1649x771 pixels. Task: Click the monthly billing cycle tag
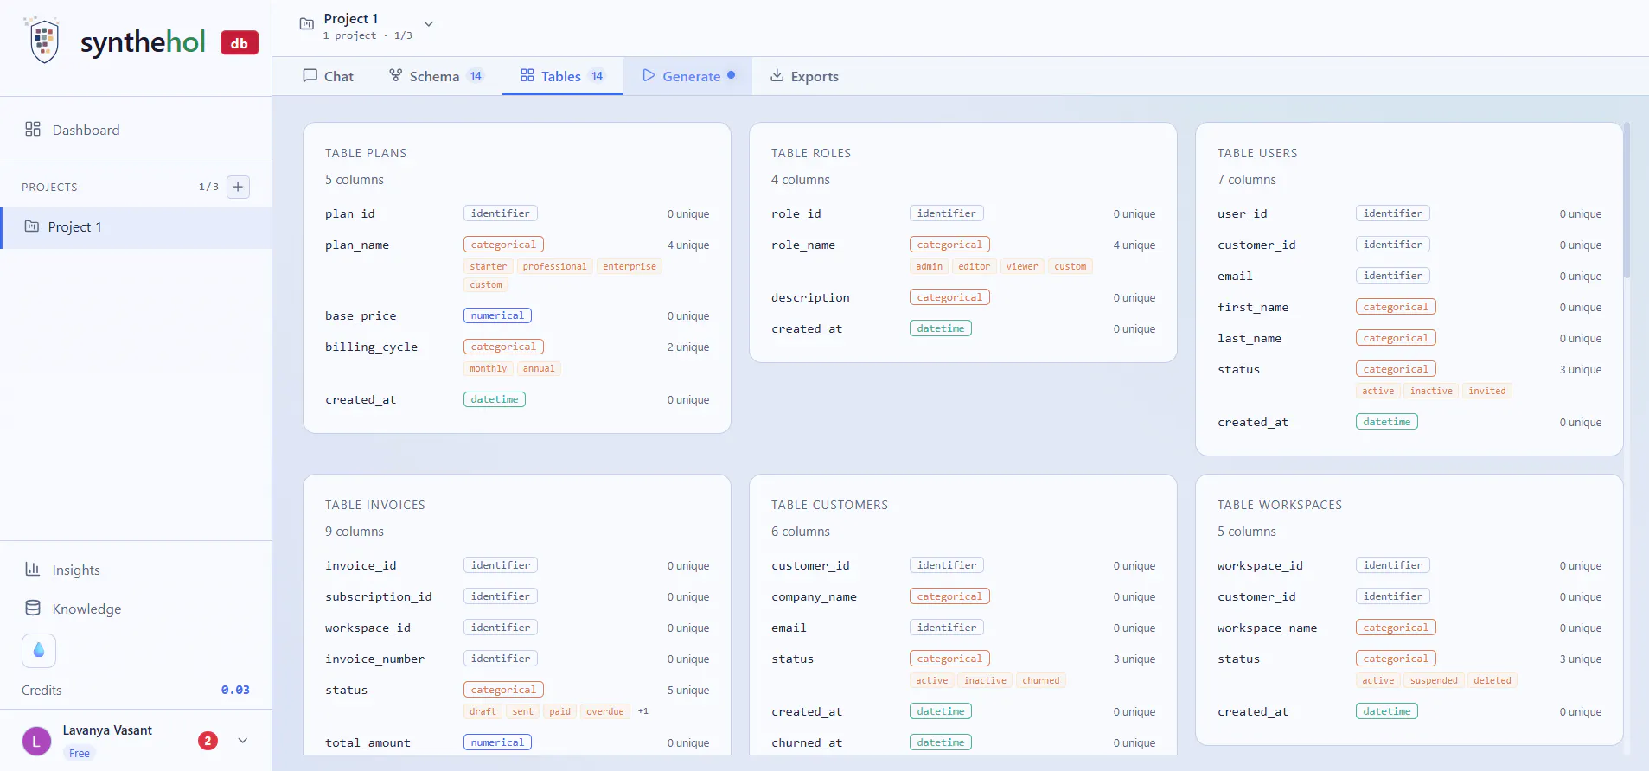(x=489, y=368)
